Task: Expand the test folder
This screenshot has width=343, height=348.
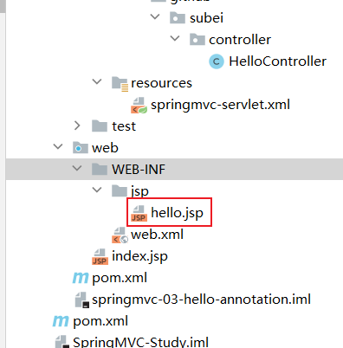Action: click(77, 126)
